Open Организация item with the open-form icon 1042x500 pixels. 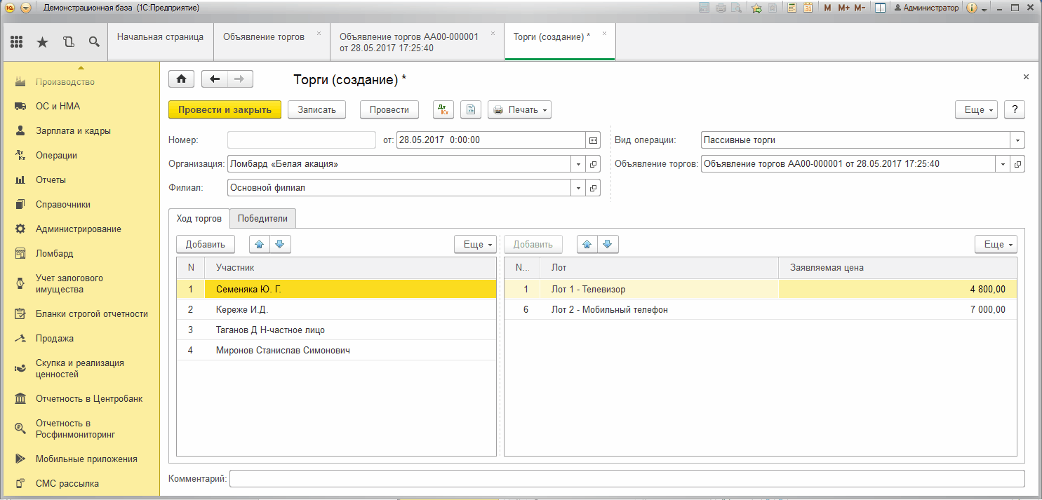[x=594, y=164]
